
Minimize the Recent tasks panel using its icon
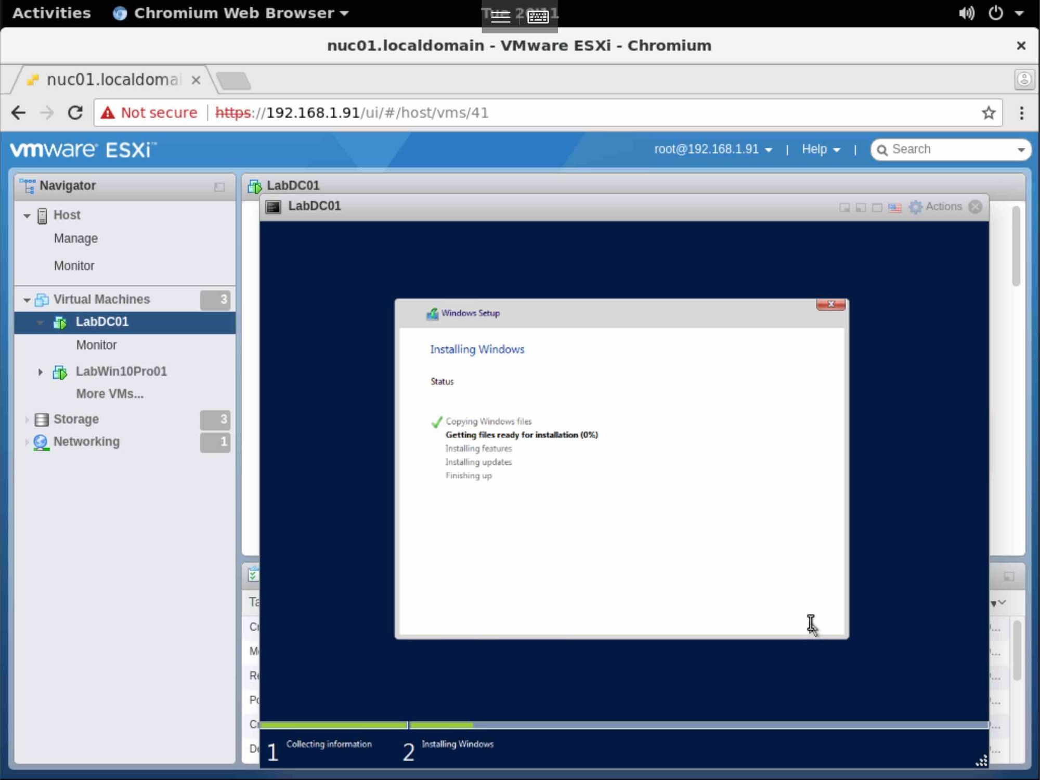coord(1009,577)
